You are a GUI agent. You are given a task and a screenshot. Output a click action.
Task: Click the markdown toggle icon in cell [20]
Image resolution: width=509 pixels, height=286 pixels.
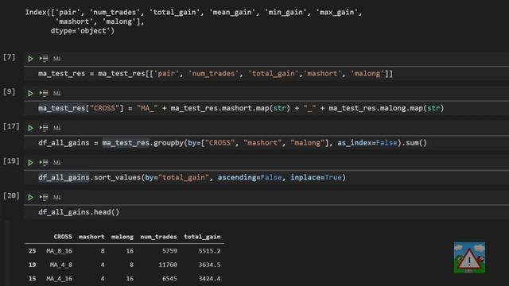pyautogui.click(x=56, y=197)
